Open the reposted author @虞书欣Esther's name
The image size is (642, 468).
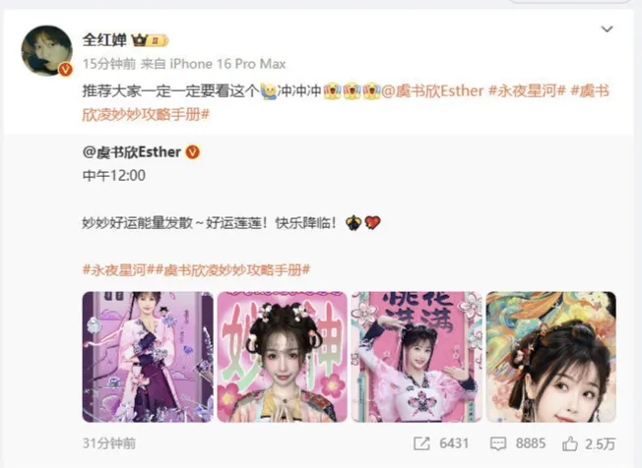(131, 152)
